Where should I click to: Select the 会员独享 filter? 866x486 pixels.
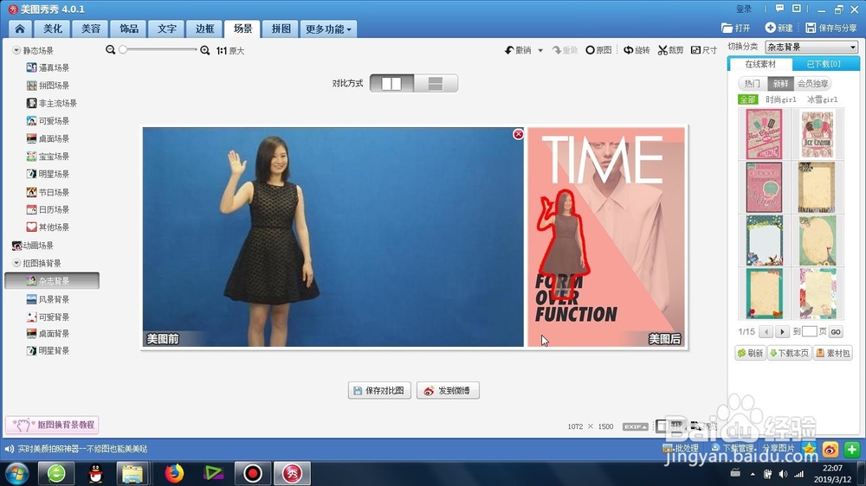(x=812, y=83)
